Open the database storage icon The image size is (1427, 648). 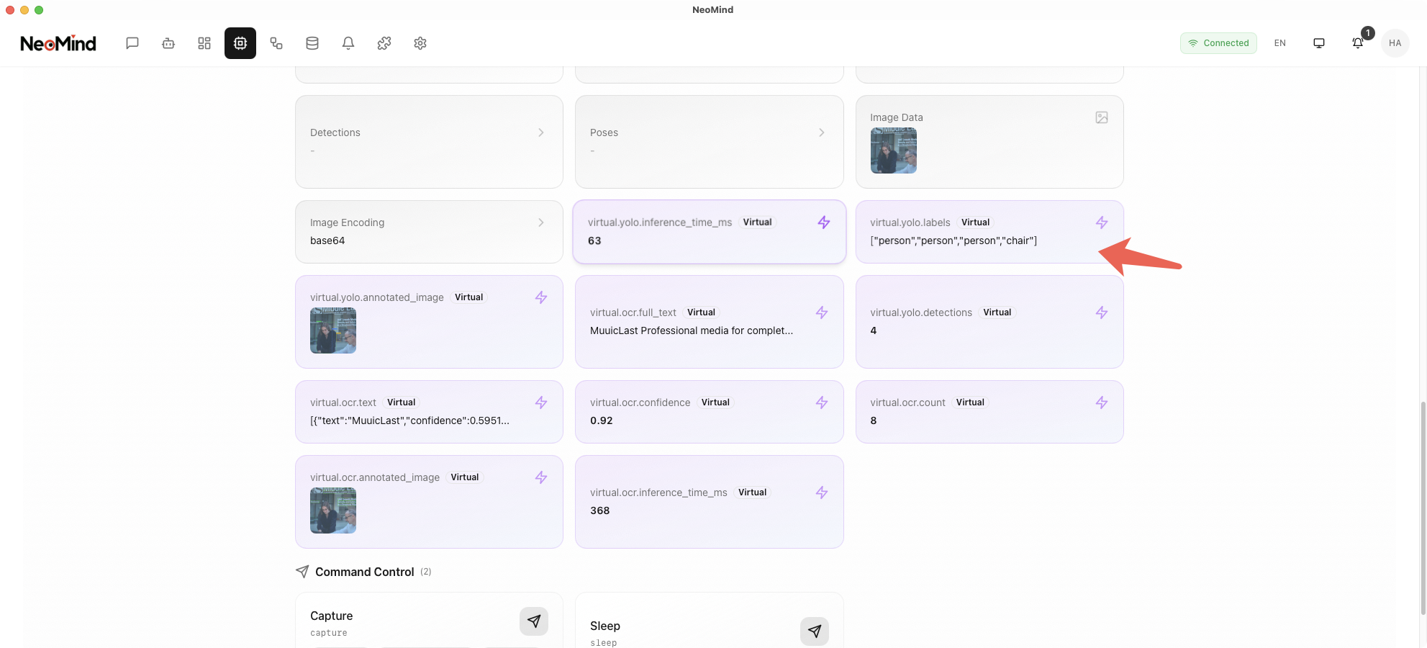(312, 43)
